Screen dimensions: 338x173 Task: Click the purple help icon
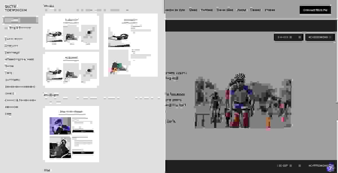click(x=330, y=168)
